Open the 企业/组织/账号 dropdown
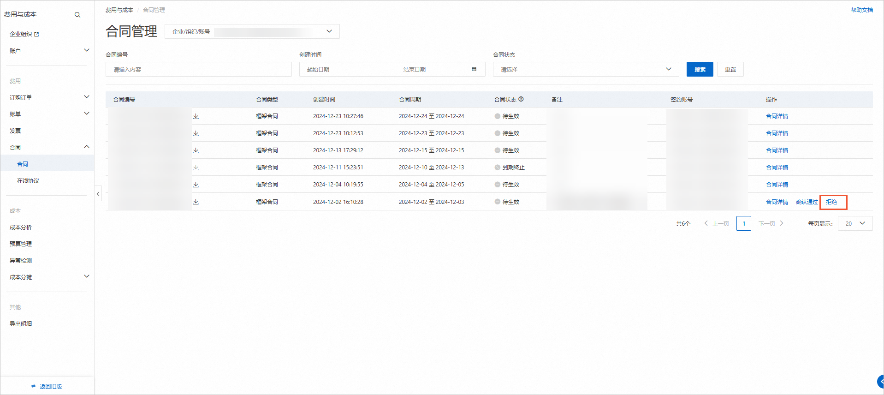 click(252, 31)
